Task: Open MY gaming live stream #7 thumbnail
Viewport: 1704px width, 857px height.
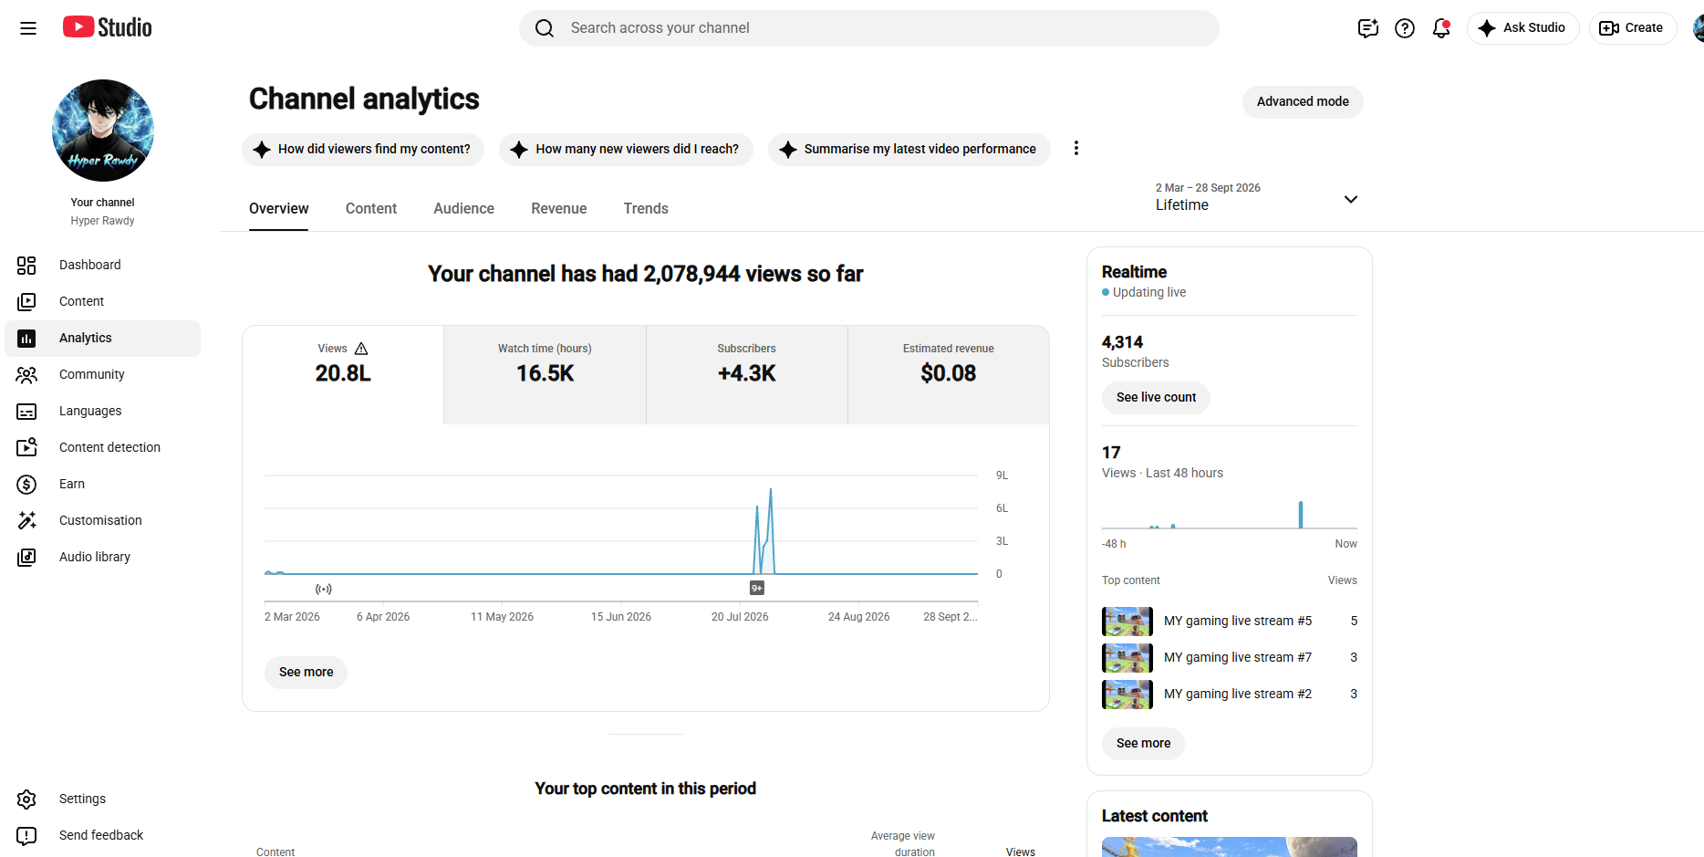Action: pos(1127,658)
